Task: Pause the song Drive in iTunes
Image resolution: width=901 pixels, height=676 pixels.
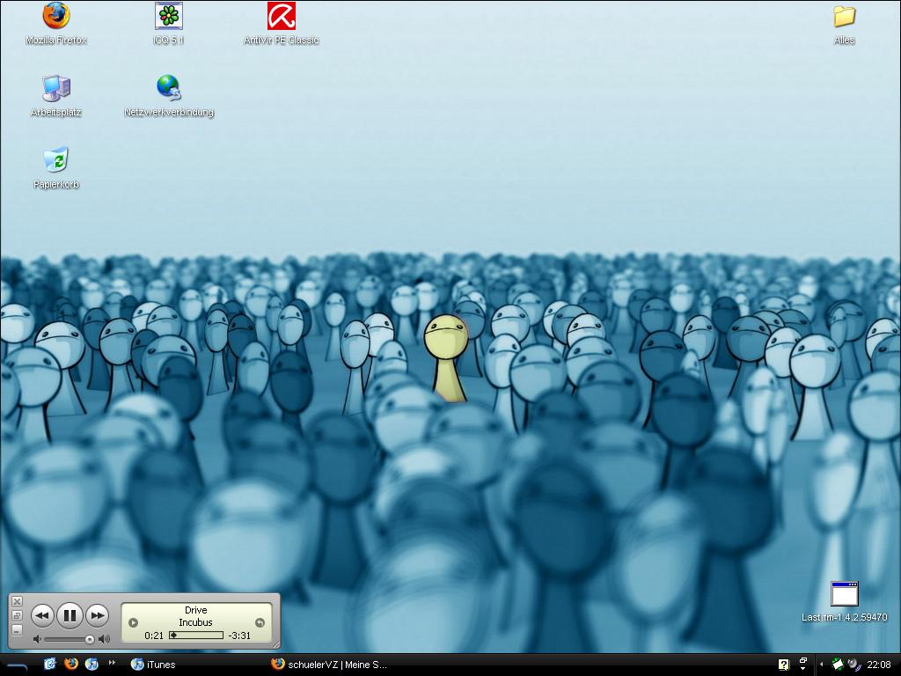Action: 70,615
